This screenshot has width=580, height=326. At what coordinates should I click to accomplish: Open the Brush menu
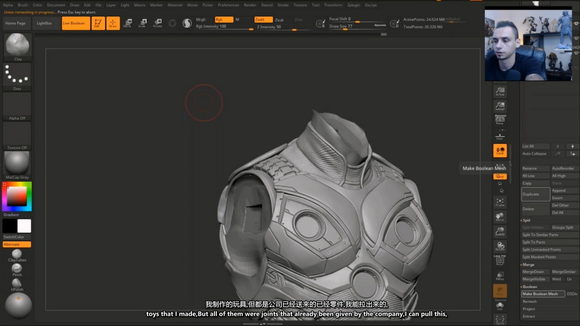(x=23, y=5)
